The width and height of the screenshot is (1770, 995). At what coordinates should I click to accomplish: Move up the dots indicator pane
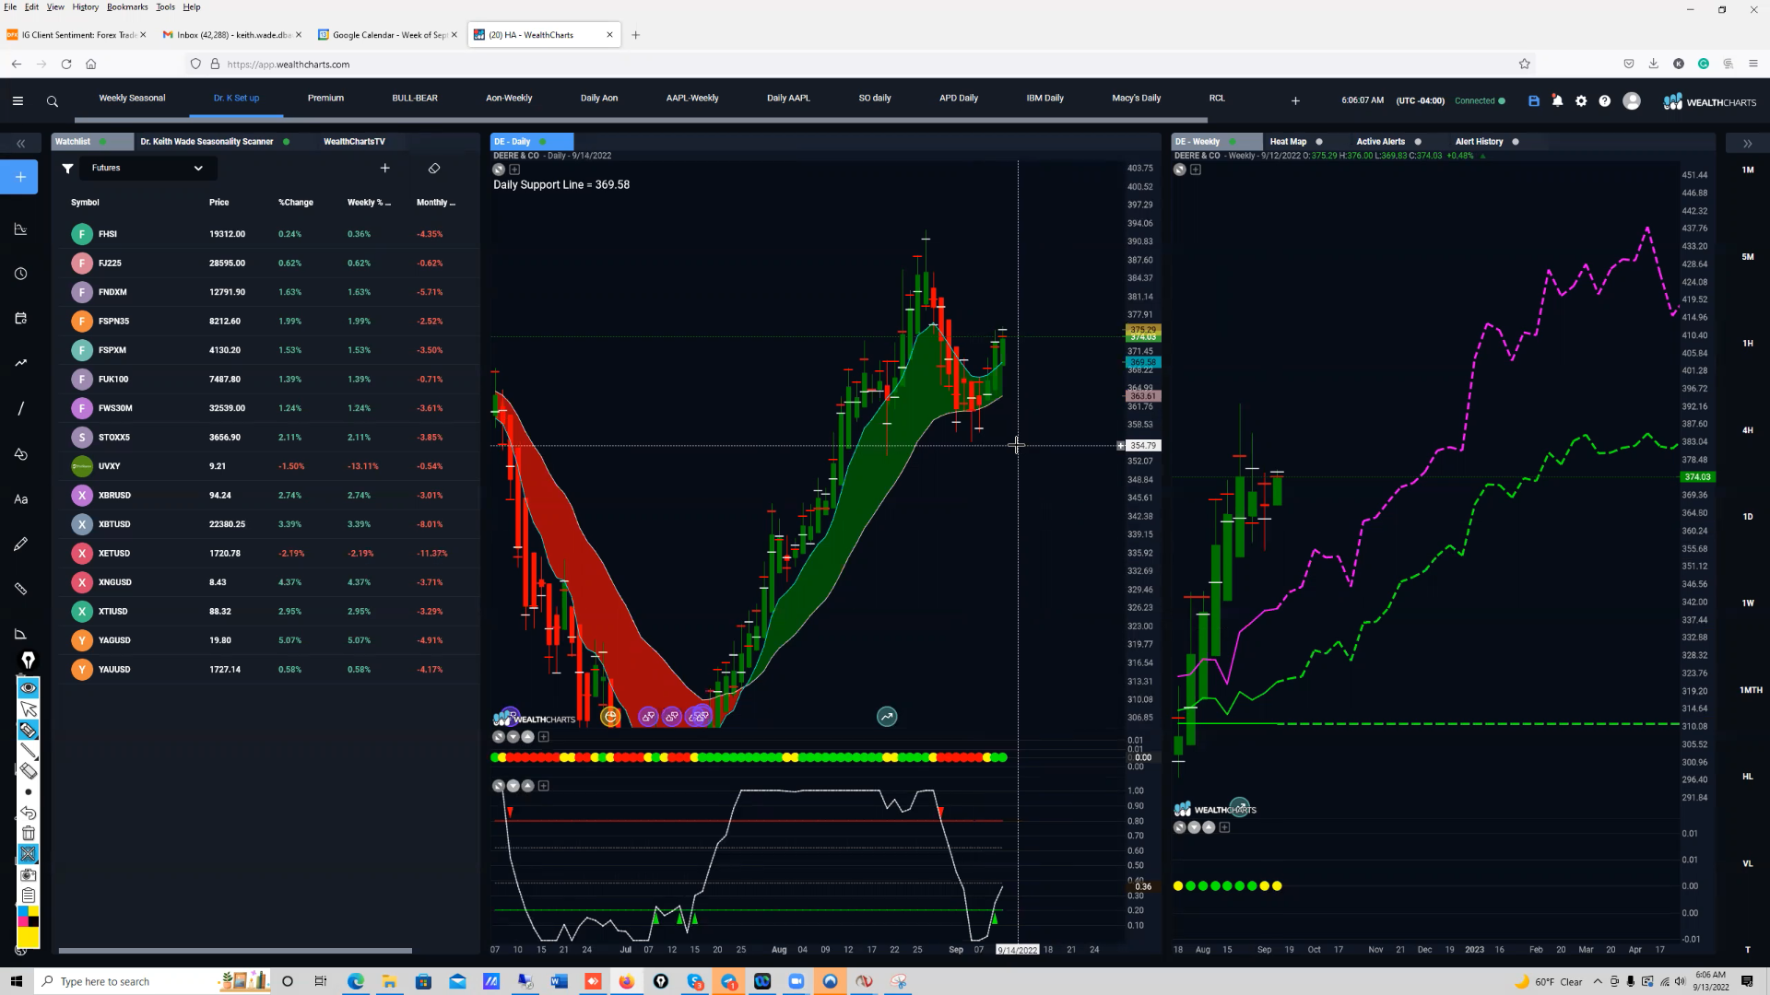click(528, 737)
